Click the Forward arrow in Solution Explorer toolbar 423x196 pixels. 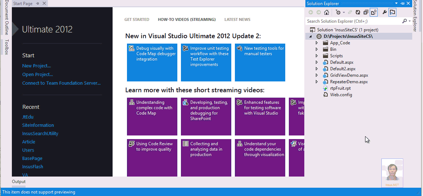pyautogui.click(x=319, y=12)
